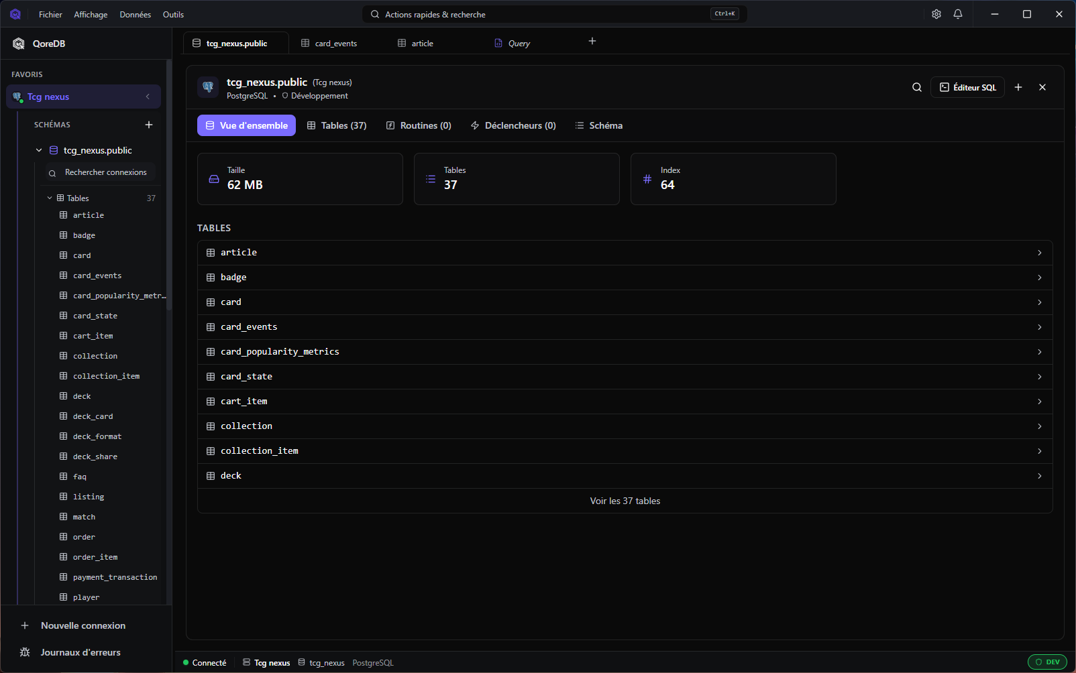1076x673 pixels.
Task: Open the Déclencheurs (0) tab
Action: pos(513,125)
